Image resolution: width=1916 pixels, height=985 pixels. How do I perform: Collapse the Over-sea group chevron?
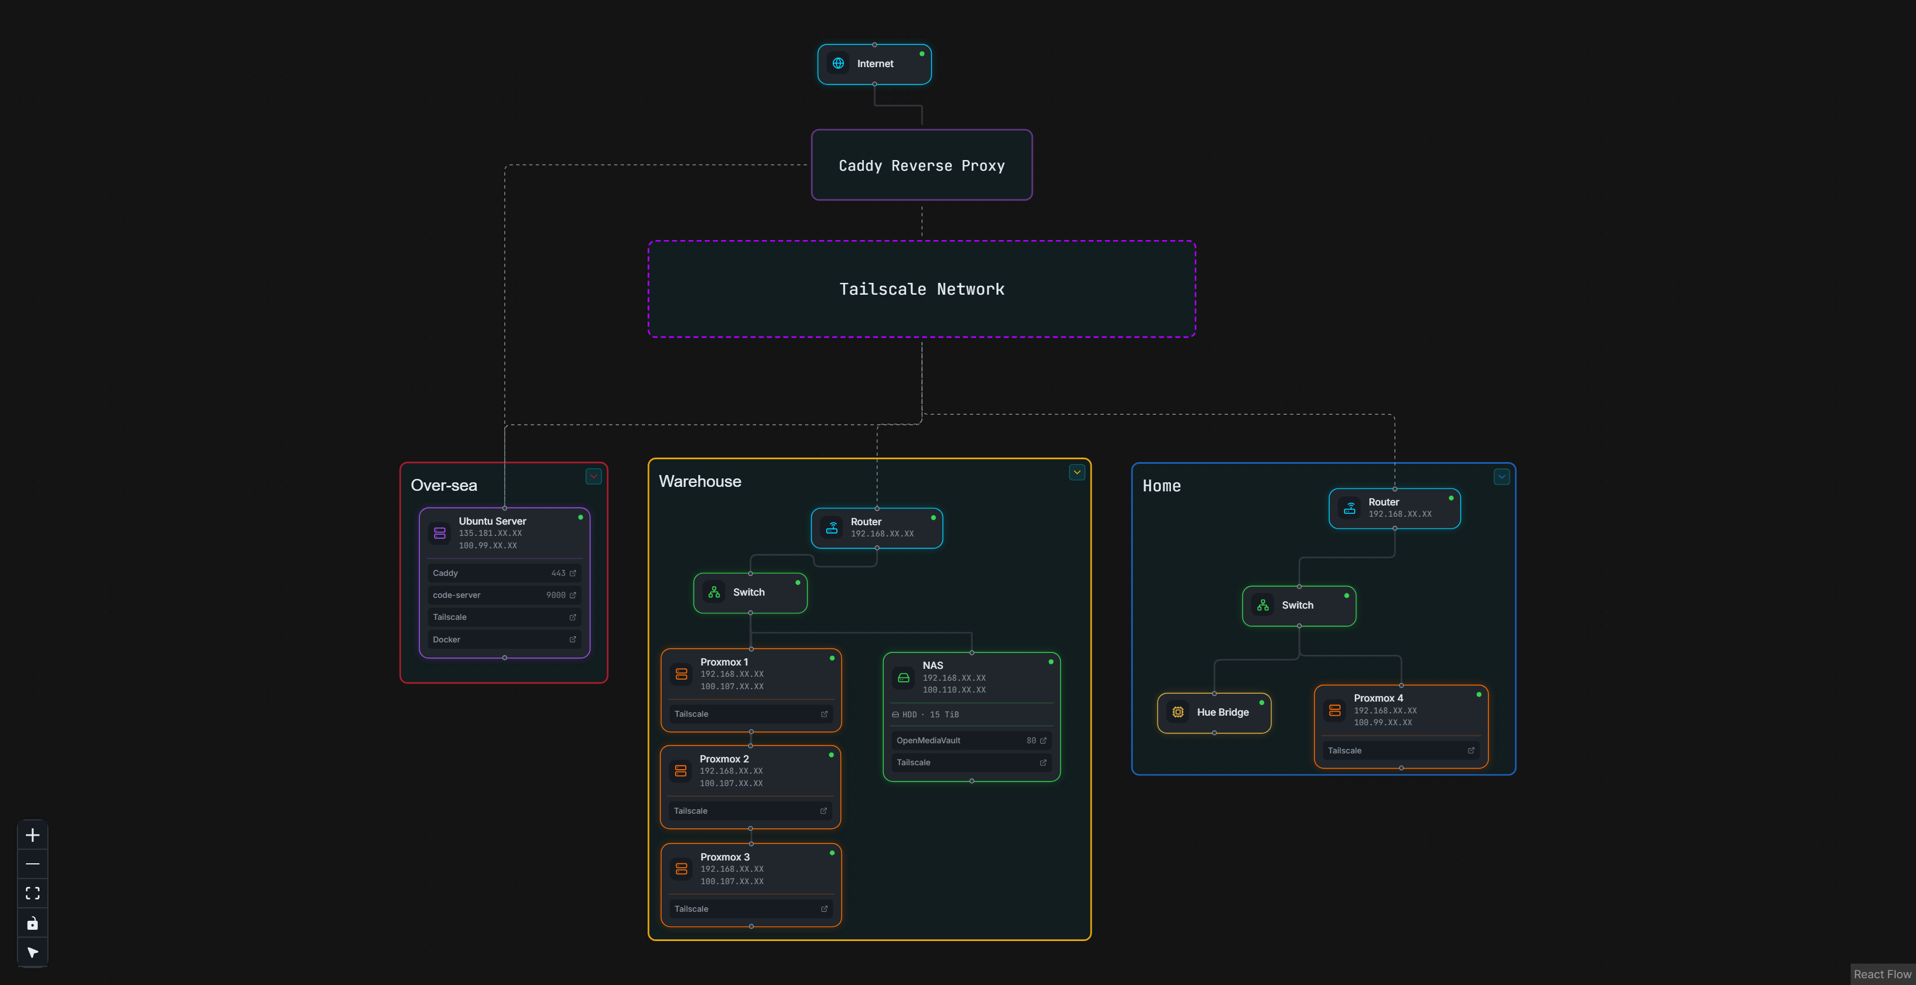click(x=593, y=476)
